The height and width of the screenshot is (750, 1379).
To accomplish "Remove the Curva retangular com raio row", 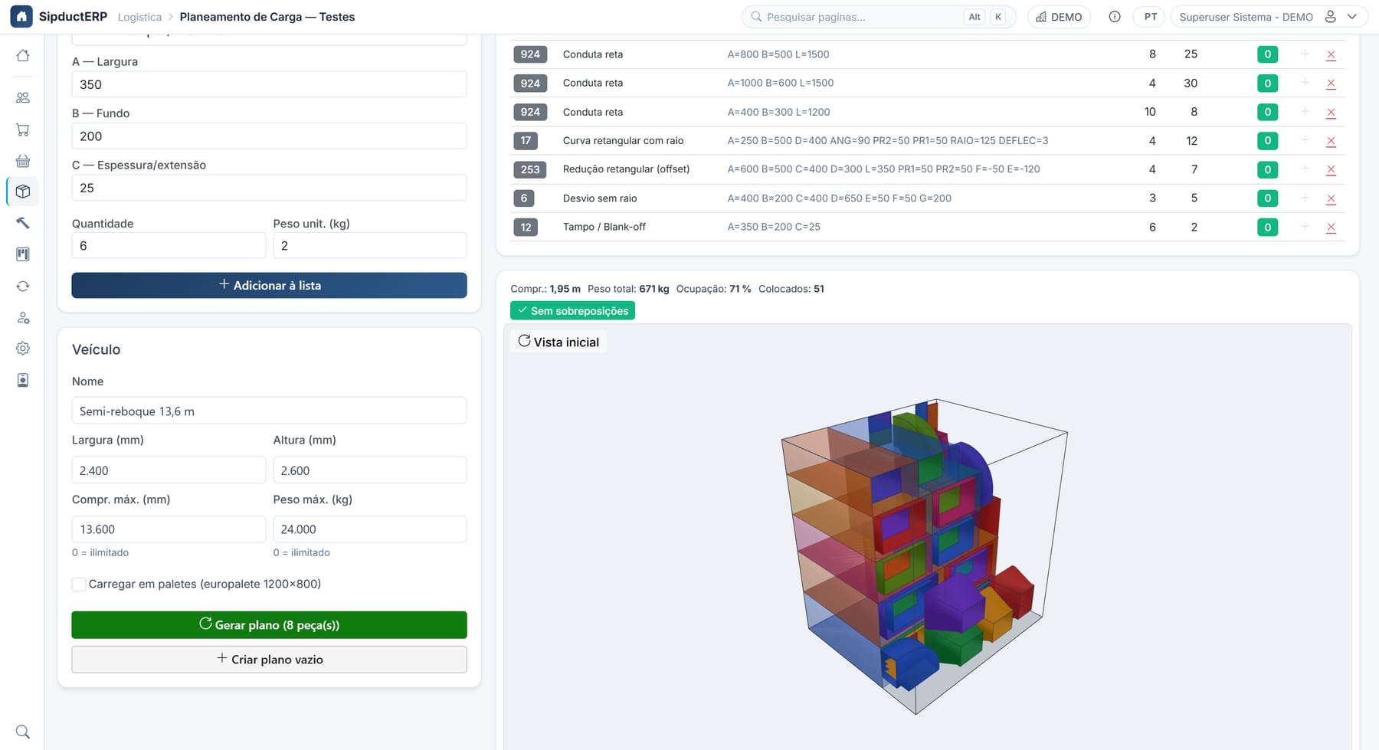I will point(1331,141).
